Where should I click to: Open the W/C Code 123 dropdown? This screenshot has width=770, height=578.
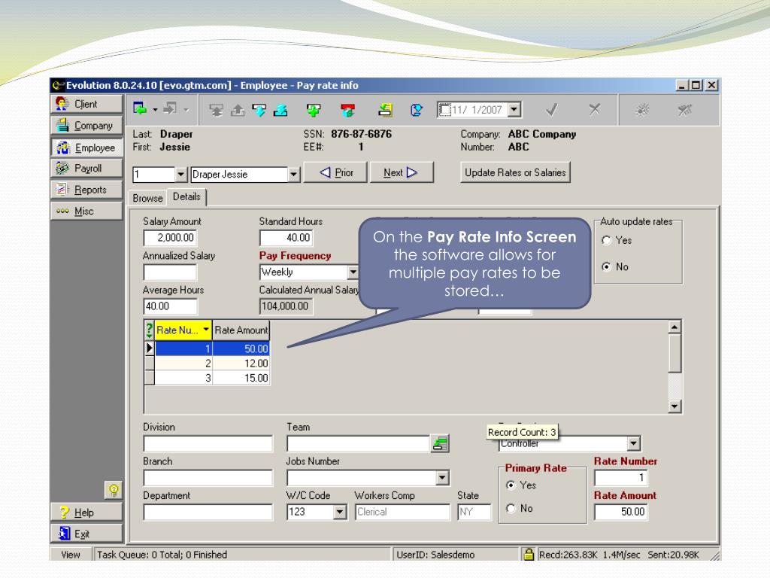(x=339, y=512)
